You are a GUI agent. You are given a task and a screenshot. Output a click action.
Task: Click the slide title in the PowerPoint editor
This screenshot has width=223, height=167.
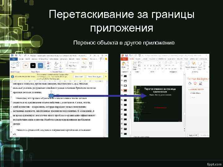click(x=160, y=90)
